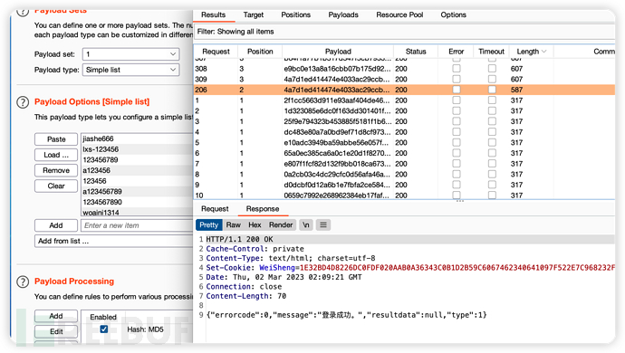The height and width of the screenshot is (353, 625).
Task: Sort by Length column header
Action: [531, 52]
